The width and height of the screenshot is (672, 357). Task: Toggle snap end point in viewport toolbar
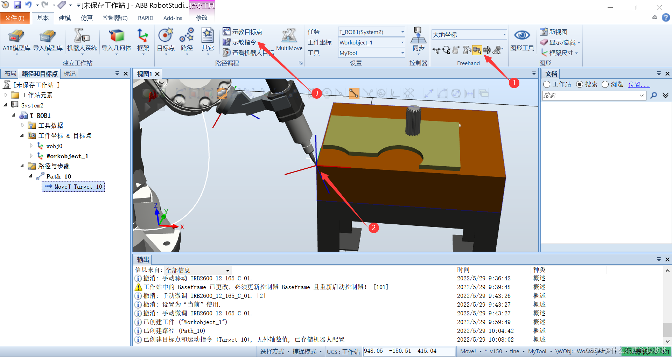tap(354, 93)
